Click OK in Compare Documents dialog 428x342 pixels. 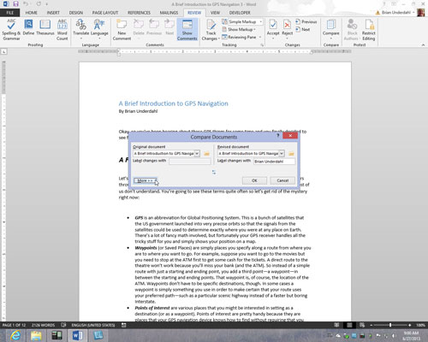click(x=254, y=180)
